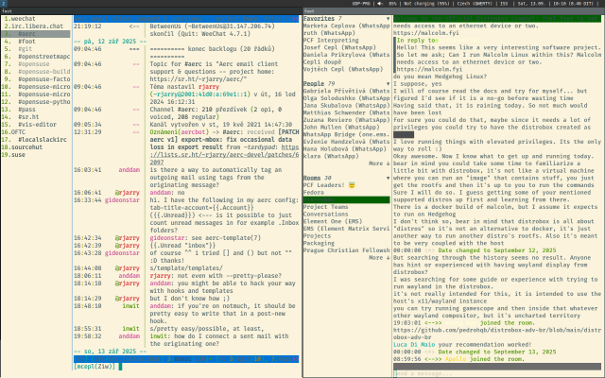The width and height of the screenshot is (605, 378).
Task: Open Jana Skubalova (WhatsApp) chat
Action: click(347, 105)
